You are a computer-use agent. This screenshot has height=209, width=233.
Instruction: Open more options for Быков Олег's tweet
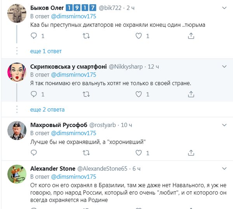pos(224,8)
